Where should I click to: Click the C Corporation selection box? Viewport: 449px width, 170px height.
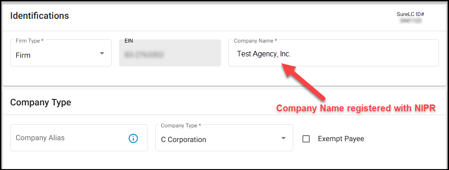pyautogui.click(x=224, y=138)
